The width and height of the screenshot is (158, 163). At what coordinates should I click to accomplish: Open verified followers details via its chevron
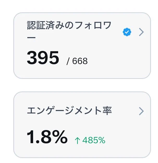[x=141, y=32]
